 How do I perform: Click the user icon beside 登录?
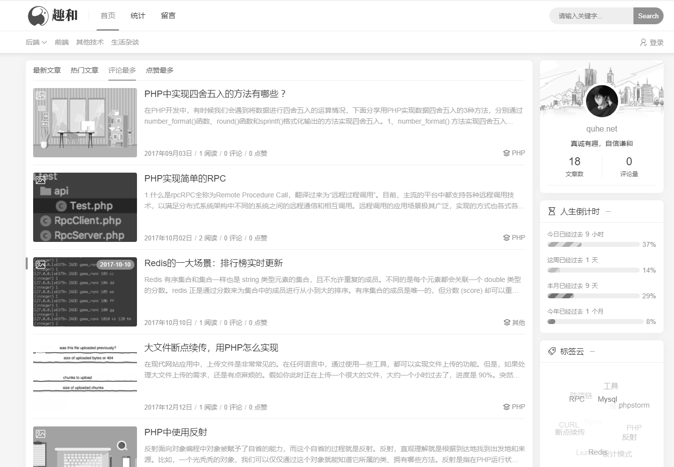[643, 43]
